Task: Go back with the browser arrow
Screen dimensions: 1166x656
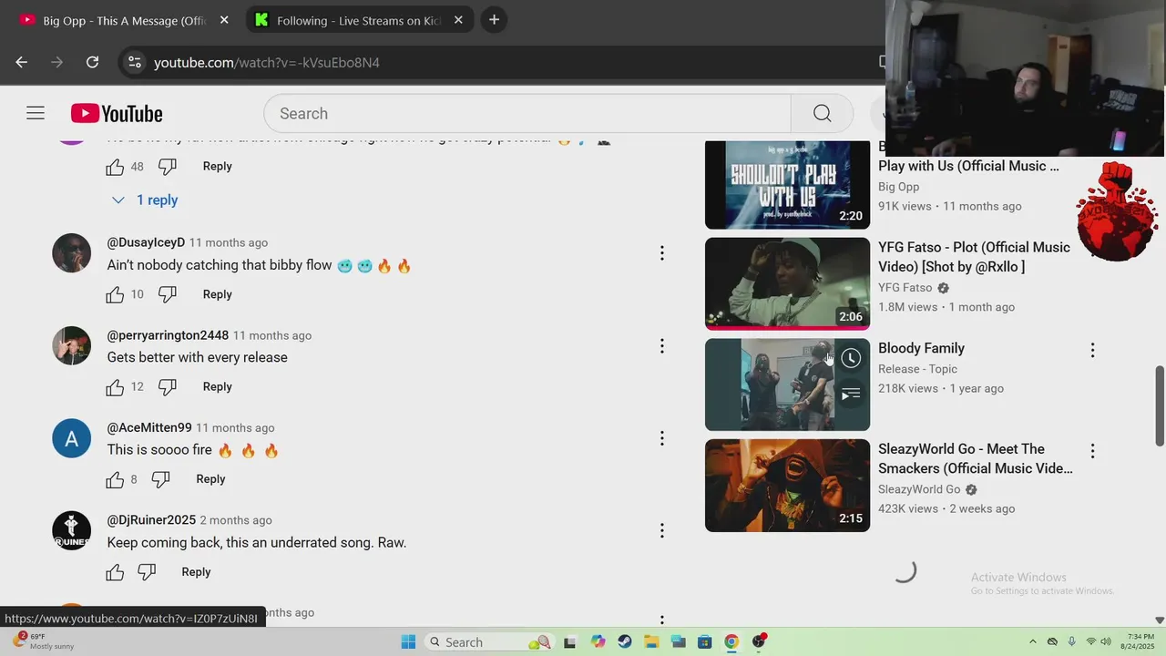Action: pos(22,62)
